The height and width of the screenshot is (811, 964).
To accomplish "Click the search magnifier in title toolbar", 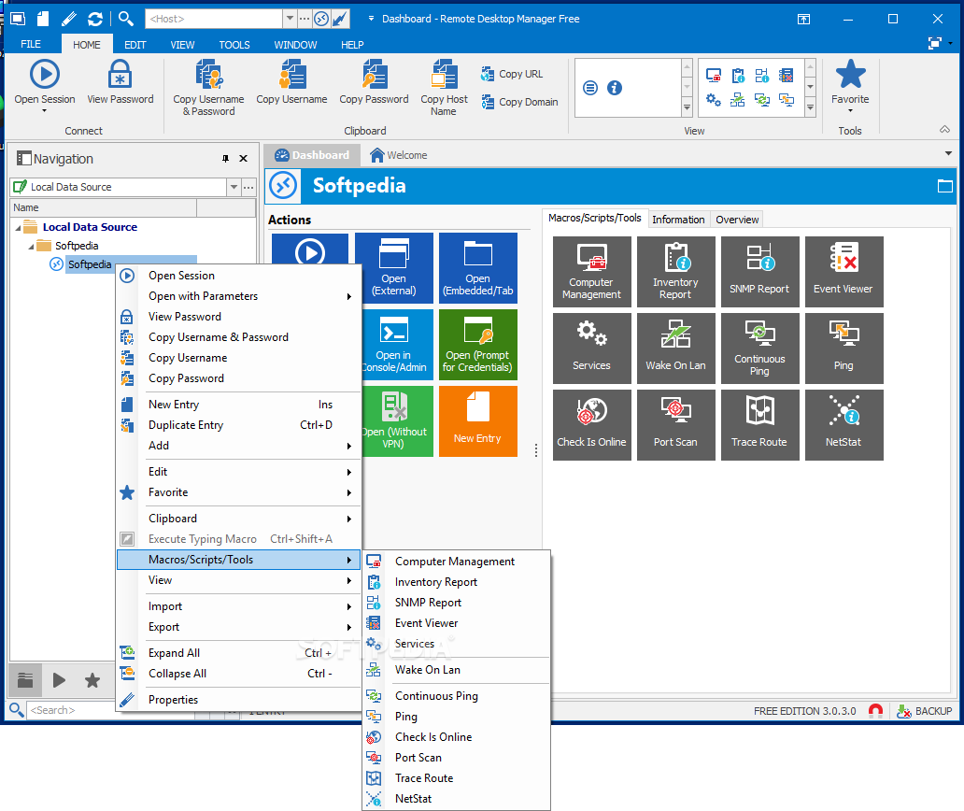I will 125,19.
